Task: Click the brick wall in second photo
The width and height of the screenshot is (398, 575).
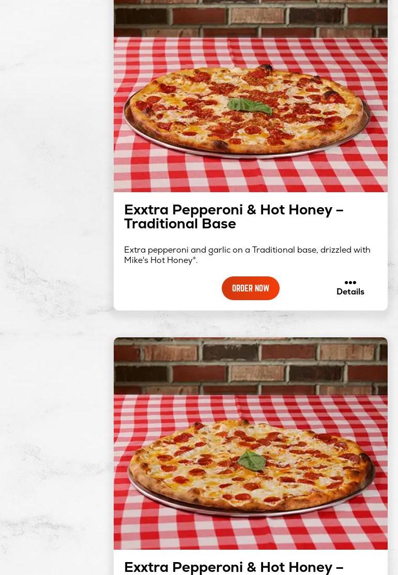Action: click(x=251, y=366)
